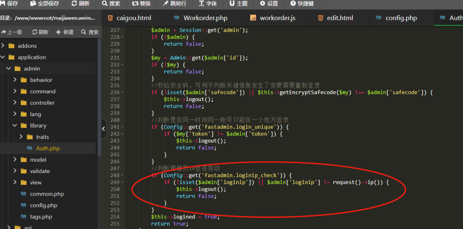
Task: Select the addons folder icon
Action: tap(11, 46)
